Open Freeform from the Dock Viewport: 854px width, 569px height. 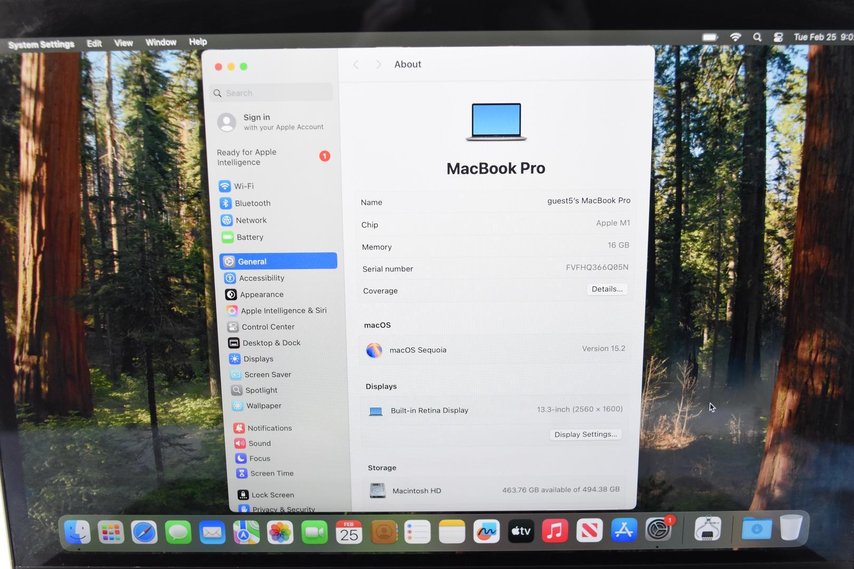point(486,532)
